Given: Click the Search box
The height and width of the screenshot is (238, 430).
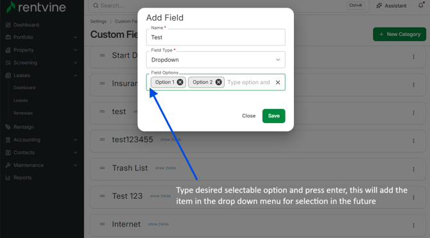Looking at the screenshot, I should [228, 6].
